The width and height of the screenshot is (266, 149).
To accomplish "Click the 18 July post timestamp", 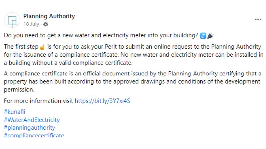I will click(x=31, y=24).
